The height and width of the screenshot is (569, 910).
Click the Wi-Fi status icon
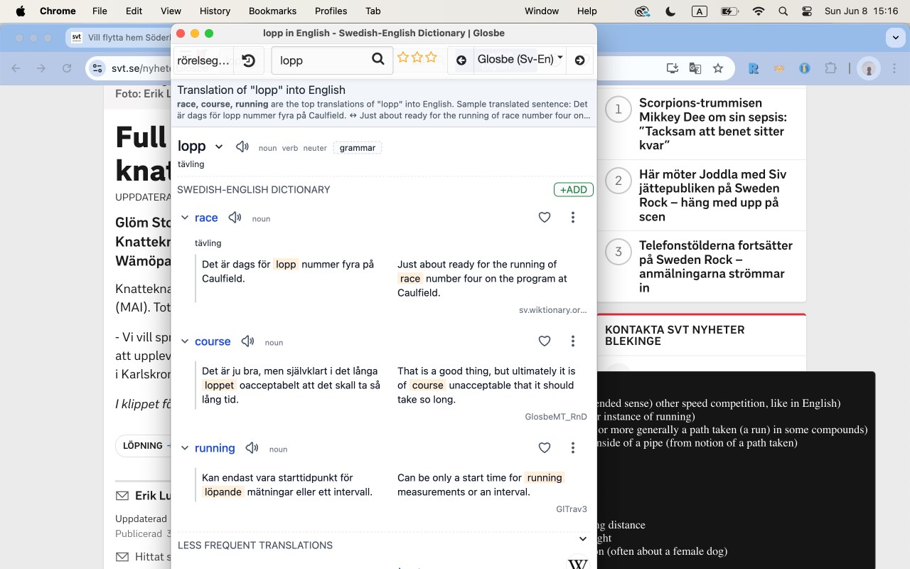(758, 11)
